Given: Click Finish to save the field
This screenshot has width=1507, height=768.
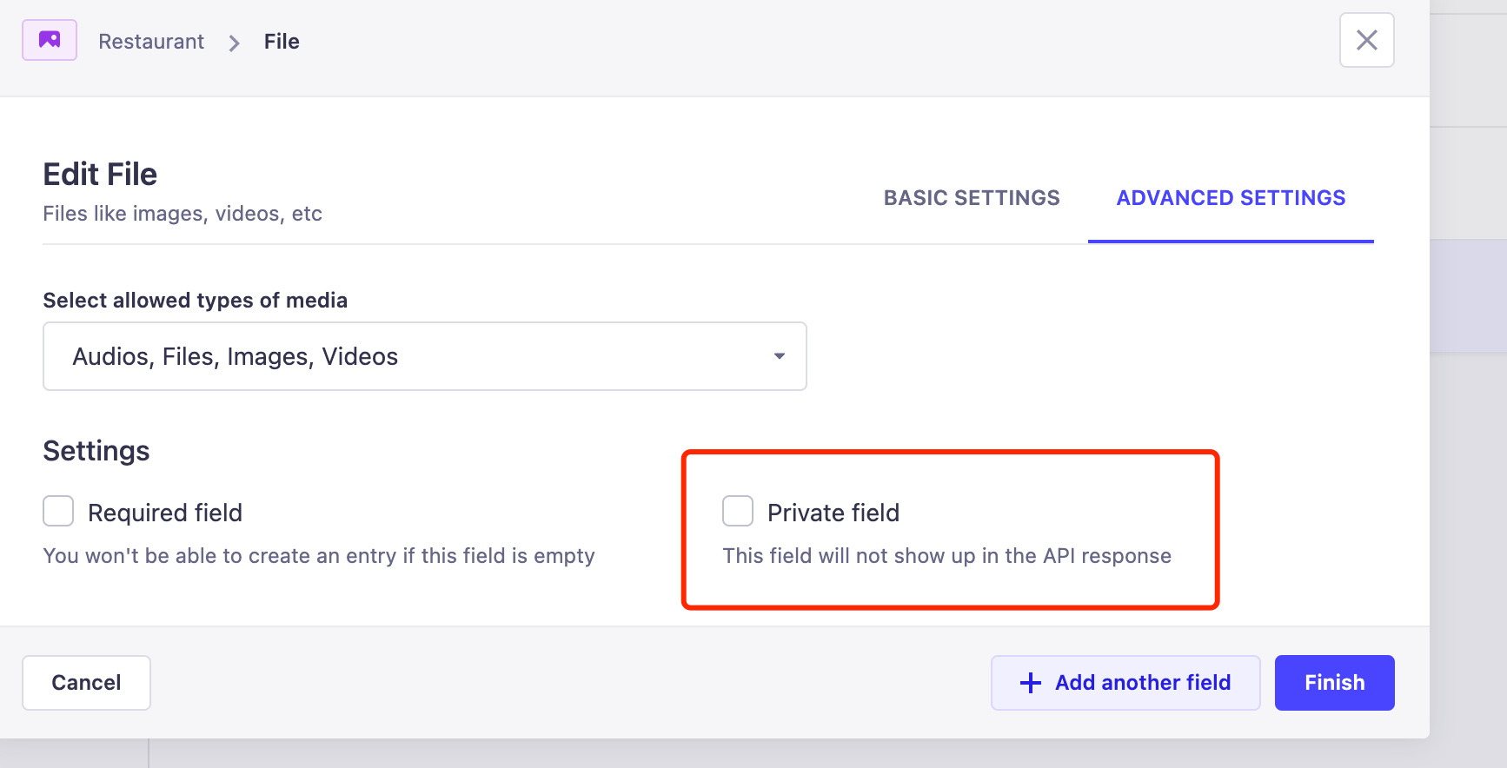Looking at the screenshot, I should tap(1333, 683).
